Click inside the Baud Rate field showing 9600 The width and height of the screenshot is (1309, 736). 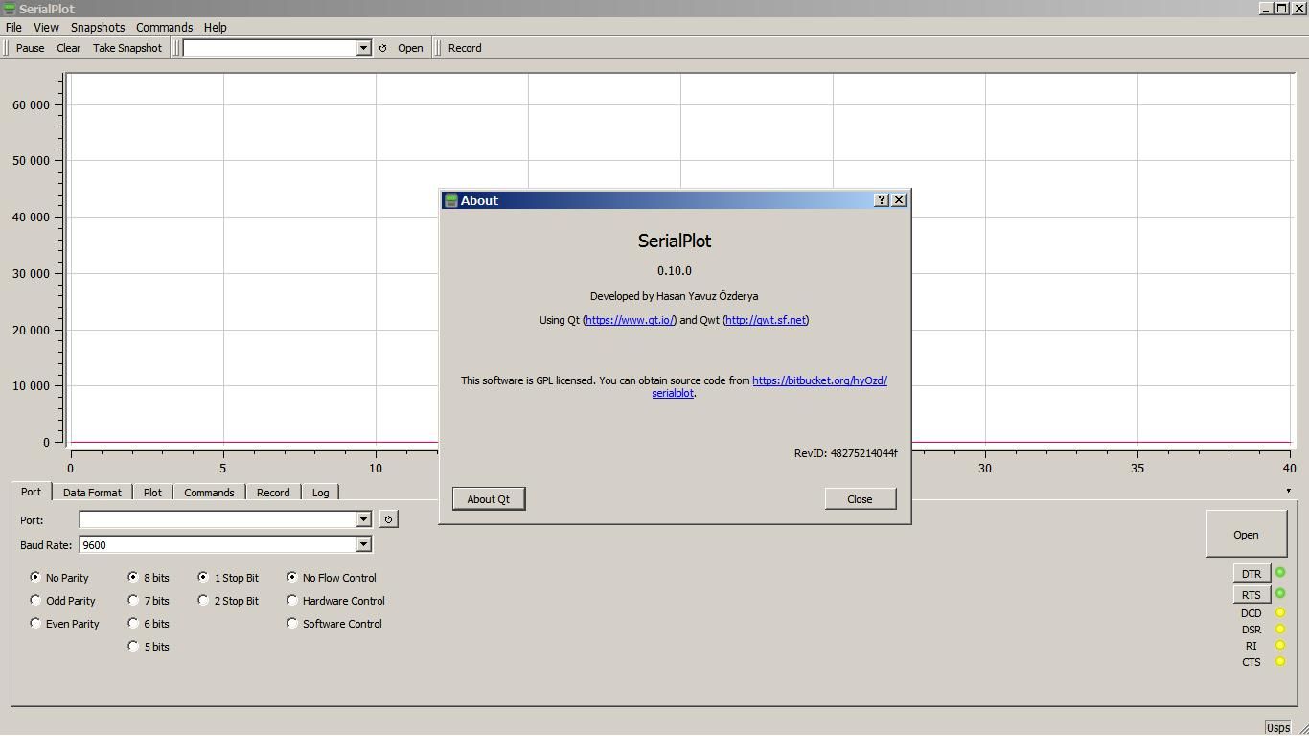218,544
